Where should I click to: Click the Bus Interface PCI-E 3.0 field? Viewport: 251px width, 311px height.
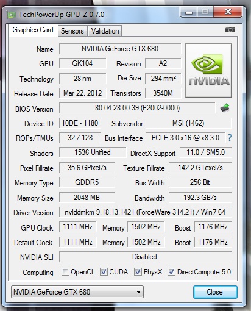(x=185, y=138)
